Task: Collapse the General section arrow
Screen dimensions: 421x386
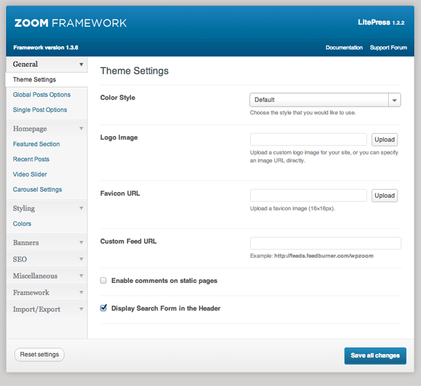Action: click(81, 64)
